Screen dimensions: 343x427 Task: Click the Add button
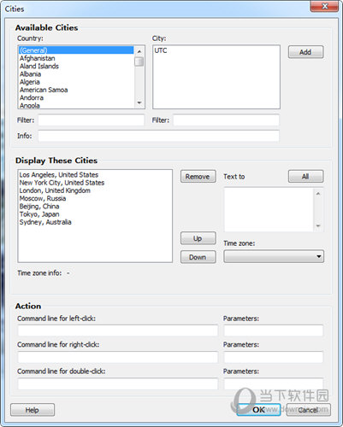[x=305, y=52]
